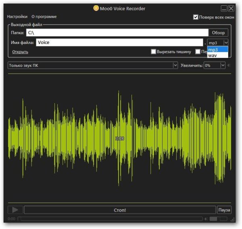Click the Открыть link

pos(20,52)
